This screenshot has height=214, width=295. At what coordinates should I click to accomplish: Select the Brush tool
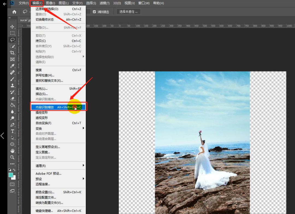pos(12,79)
